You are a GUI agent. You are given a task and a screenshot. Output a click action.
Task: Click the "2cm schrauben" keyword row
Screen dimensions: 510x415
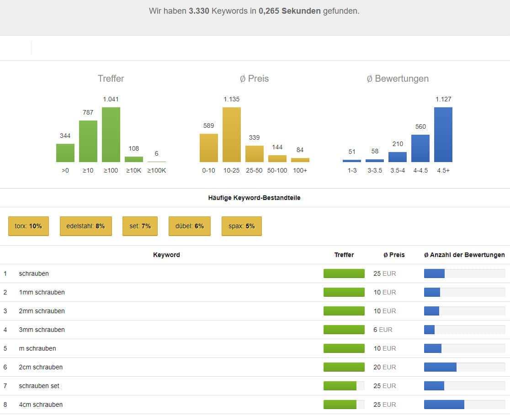(41, 367)
